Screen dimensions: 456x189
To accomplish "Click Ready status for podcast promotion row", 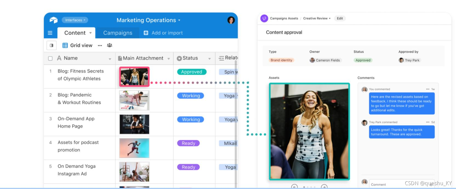I will pyautogui.click(x=189, y=143).
